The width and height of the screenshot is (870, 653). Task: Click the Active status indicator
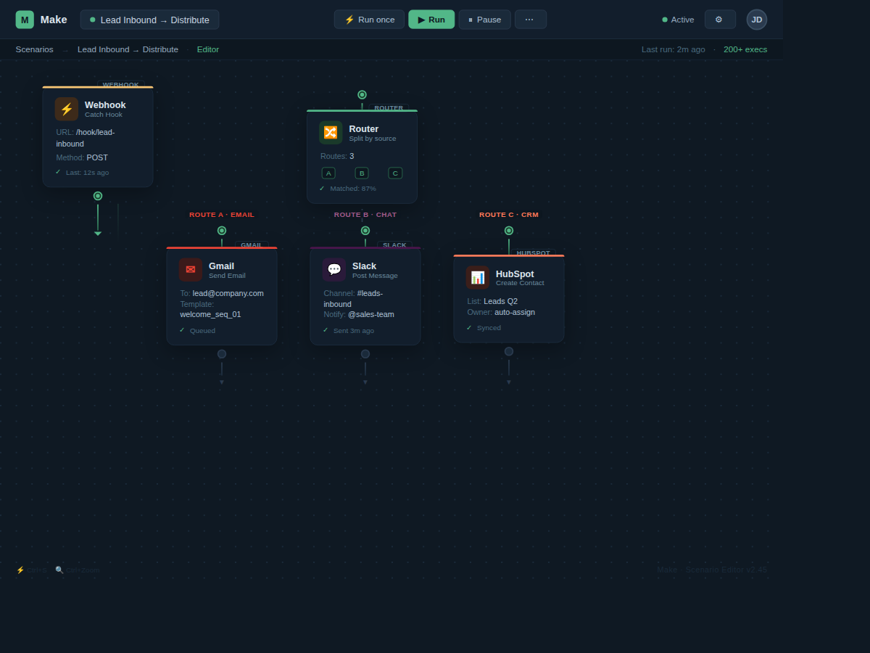click(x=678, y=20)
